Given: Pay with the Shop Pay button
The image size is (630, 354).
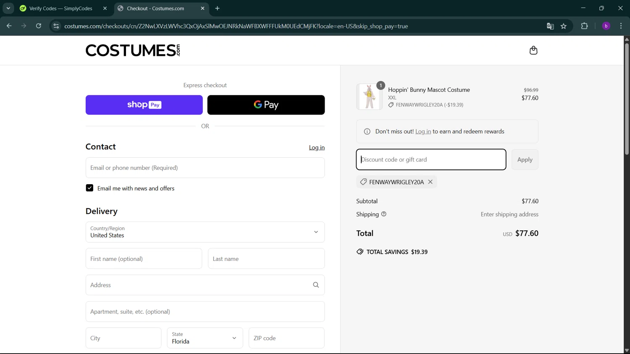Looking at the screenshot, I should [144, 105].
